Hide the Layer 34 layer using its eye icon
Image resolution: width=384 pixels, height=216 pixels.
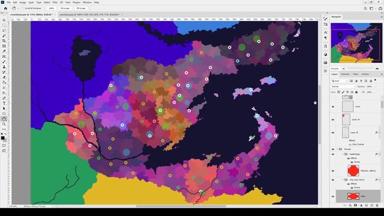333,120
